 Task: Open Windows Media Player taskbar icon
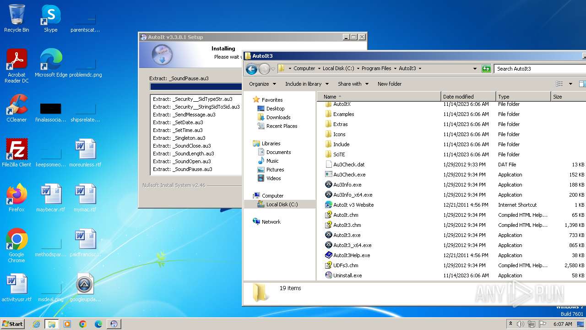tap(67, 324)
